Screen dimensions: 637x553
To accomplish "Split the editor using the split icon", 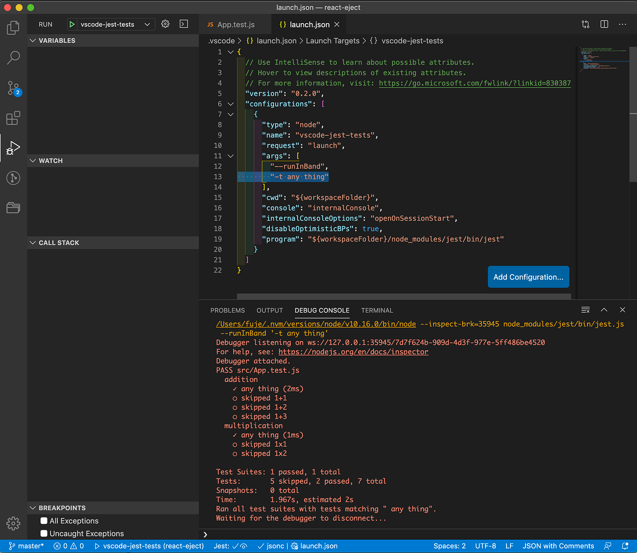I will pyautogui.click(x=604, y=24).
